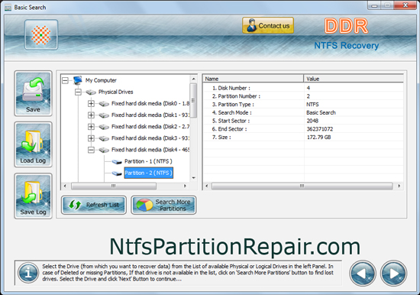Image resolution: width=420 pixels, height=295 pixels.
Task: Open the Contact us button
Action: click(x=268, y=25)
